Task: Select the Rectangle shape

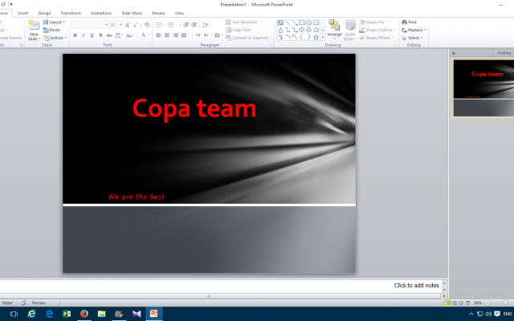Action: coord(302,22)
